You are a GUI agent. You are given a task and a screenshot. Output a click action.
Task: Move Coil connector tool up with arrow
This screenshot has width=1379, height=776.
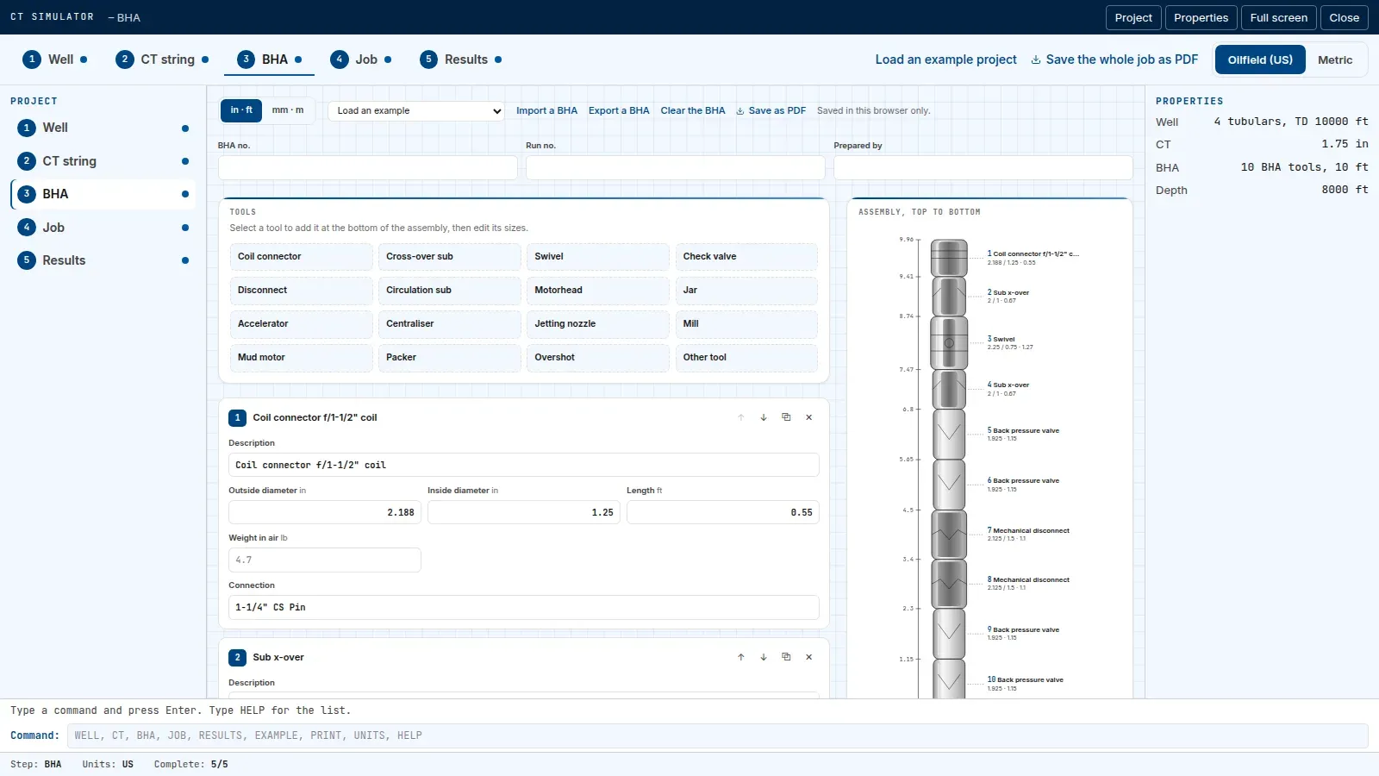click(740, 417)
